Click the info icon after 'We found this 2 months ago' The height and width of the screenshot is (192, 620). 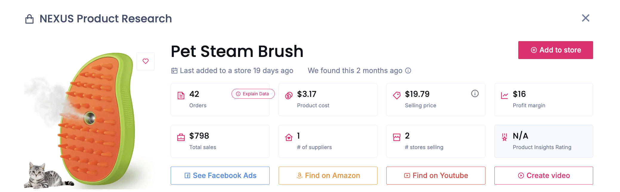tap(408, 71)
